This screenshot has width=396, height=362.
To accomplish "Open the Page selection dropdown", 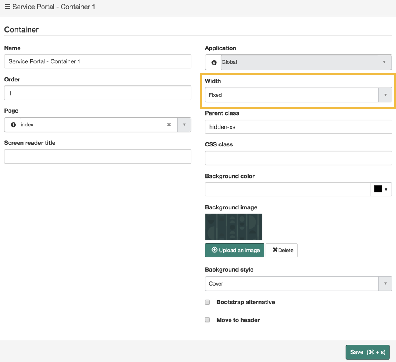I will [184, 124].
